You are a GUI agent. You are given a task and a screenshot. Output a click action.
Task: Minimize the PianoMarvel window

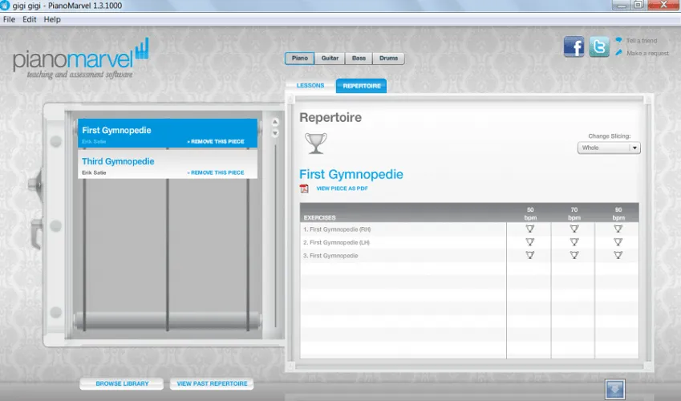click(x=621, y=5)
